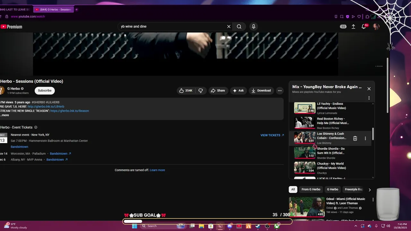Select the All filter chip

click(x=293, y=190)
